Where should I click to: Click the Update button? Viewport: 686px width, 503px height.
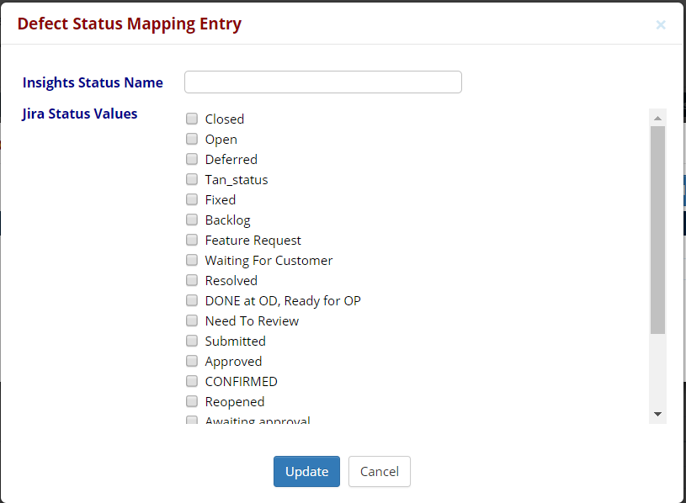coord(306,472)
